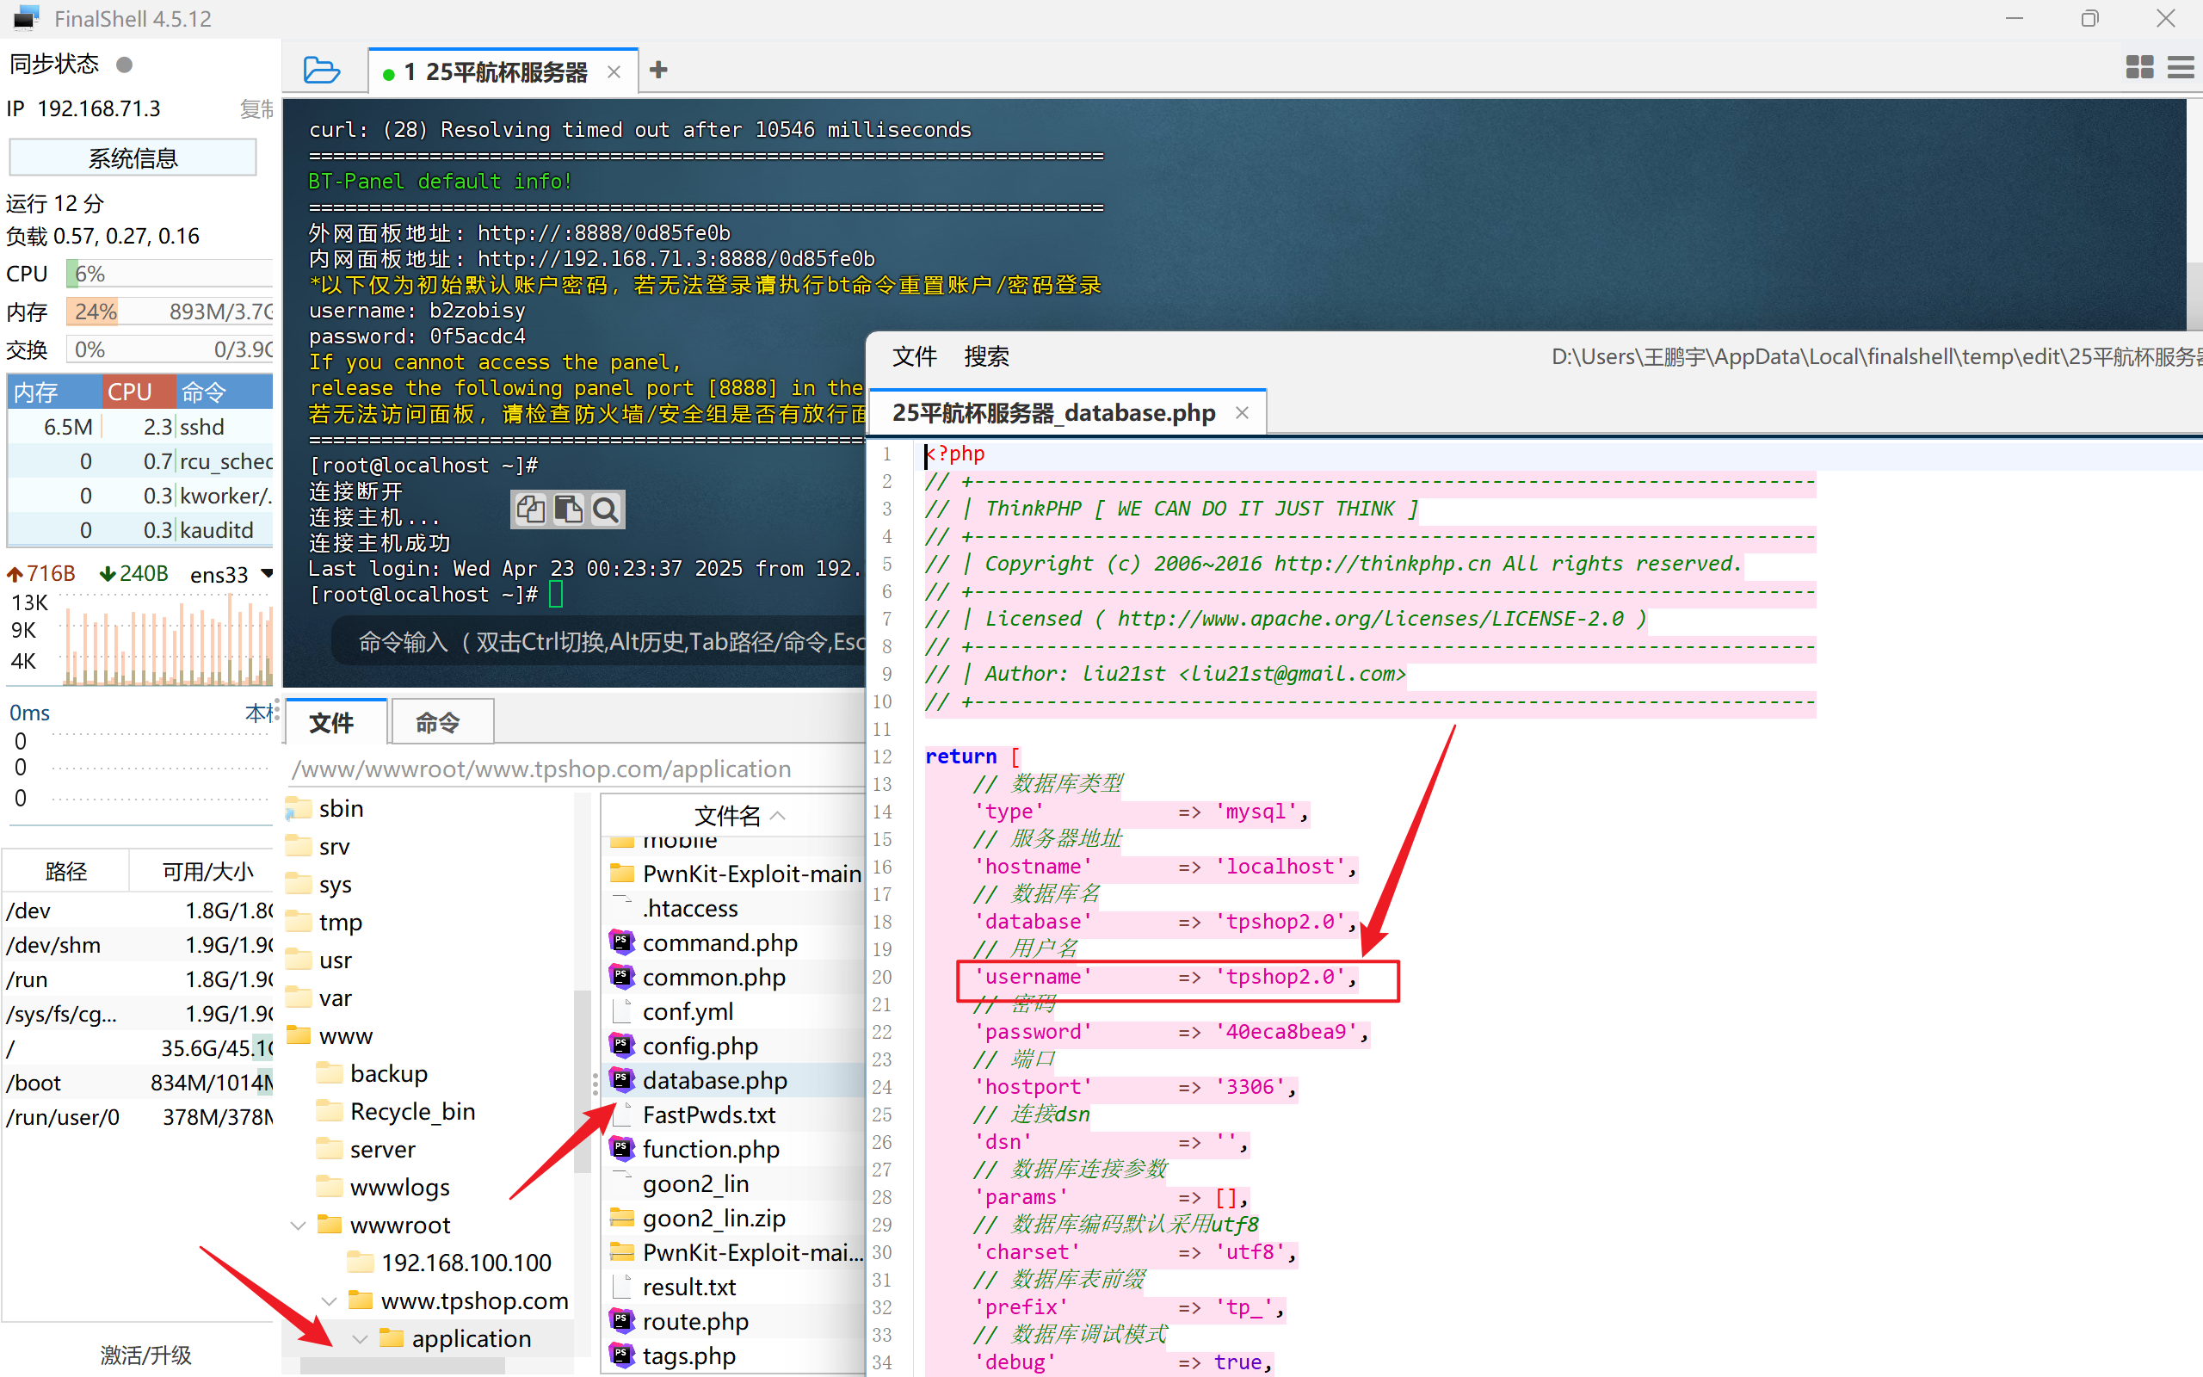Click 激活/升级 link
This screenshot has width=2203, height=1377.
[x=145, y=1355]
